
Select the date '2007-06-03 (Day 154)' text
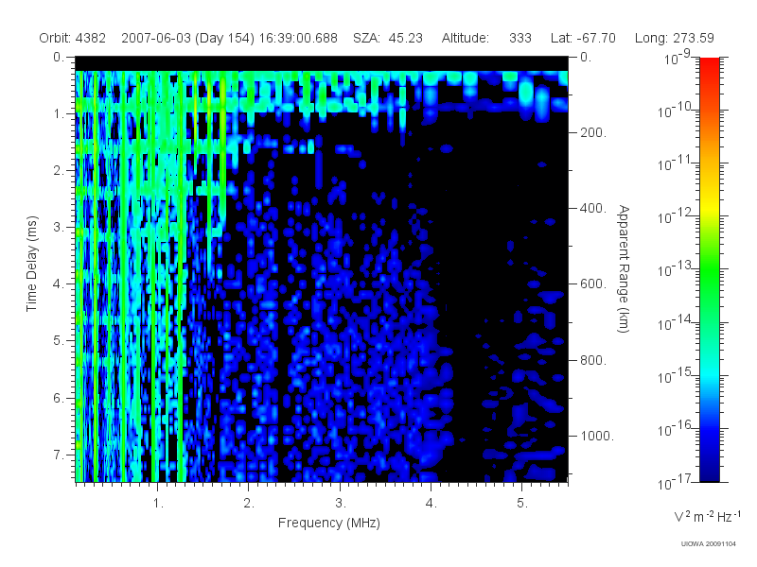click(187, 38)
